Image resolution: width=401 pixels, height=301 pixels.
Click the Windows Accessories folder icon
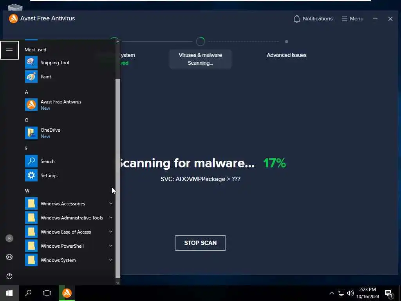tap(31, 203)
